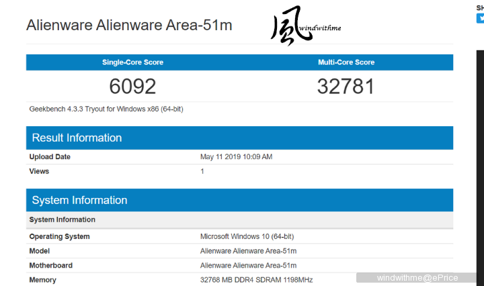This screenshot has width=484, height=286.
Task: Select the date May 11 2019 10:09 AM
Action: coord(236,157)
